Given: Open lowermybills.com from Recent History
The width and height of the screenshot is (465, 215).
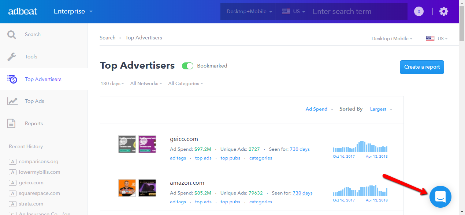Looking at the screenshot, I should coord(40,172).
